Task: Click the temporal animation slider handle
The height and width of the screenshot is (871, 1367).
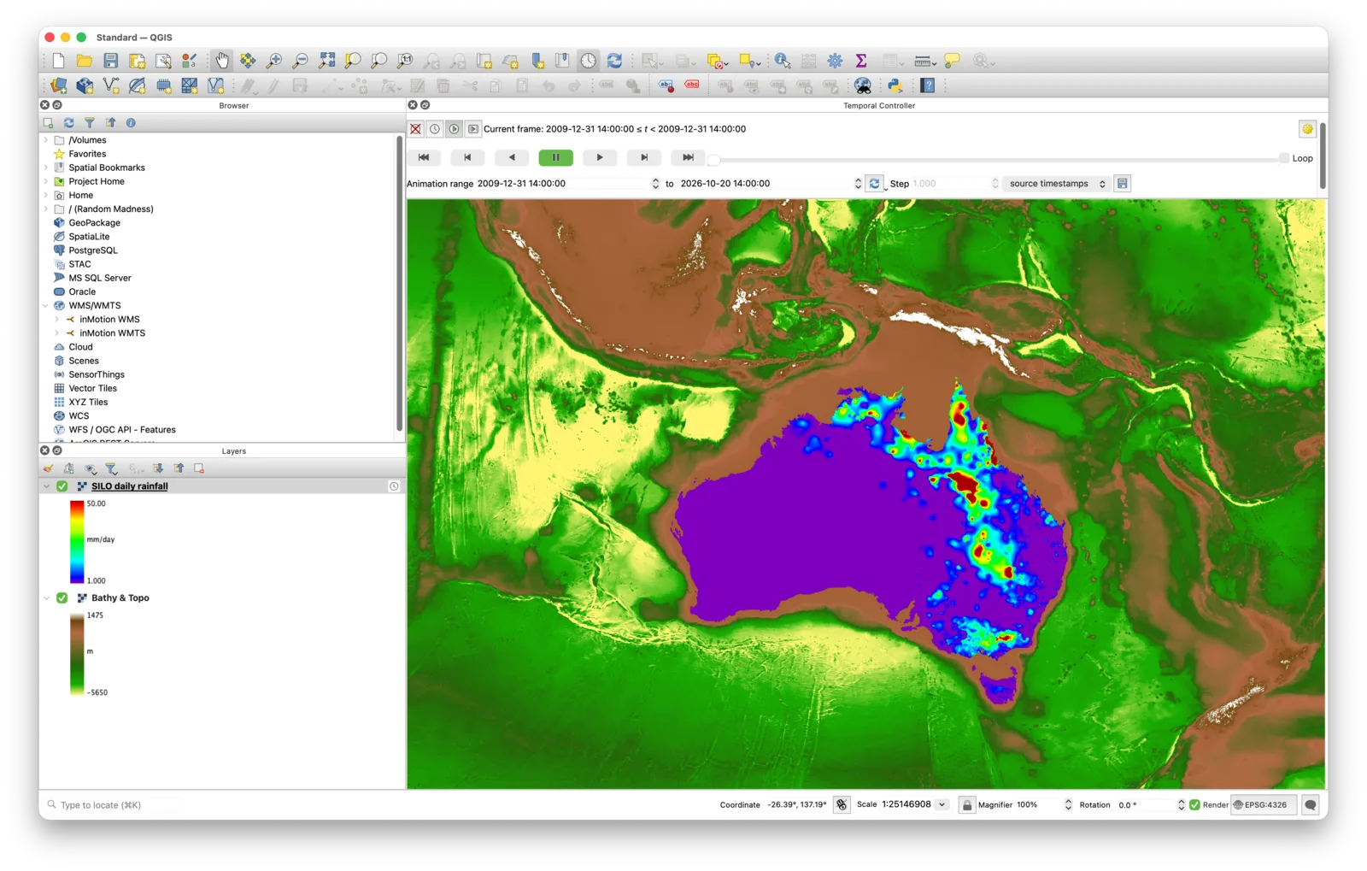Action: [x=714, y=159]
